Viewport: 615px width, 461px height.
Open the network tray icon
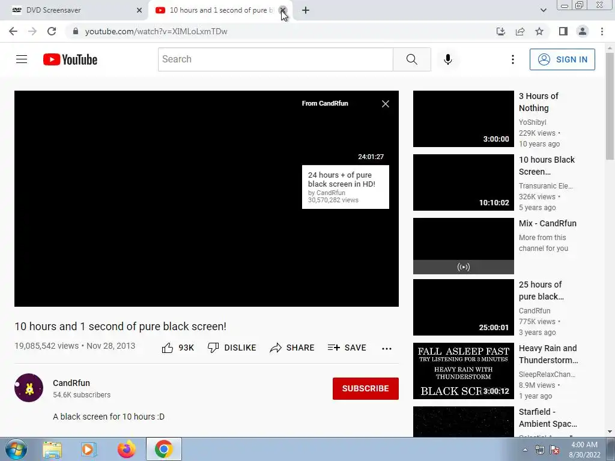point(540,450)
